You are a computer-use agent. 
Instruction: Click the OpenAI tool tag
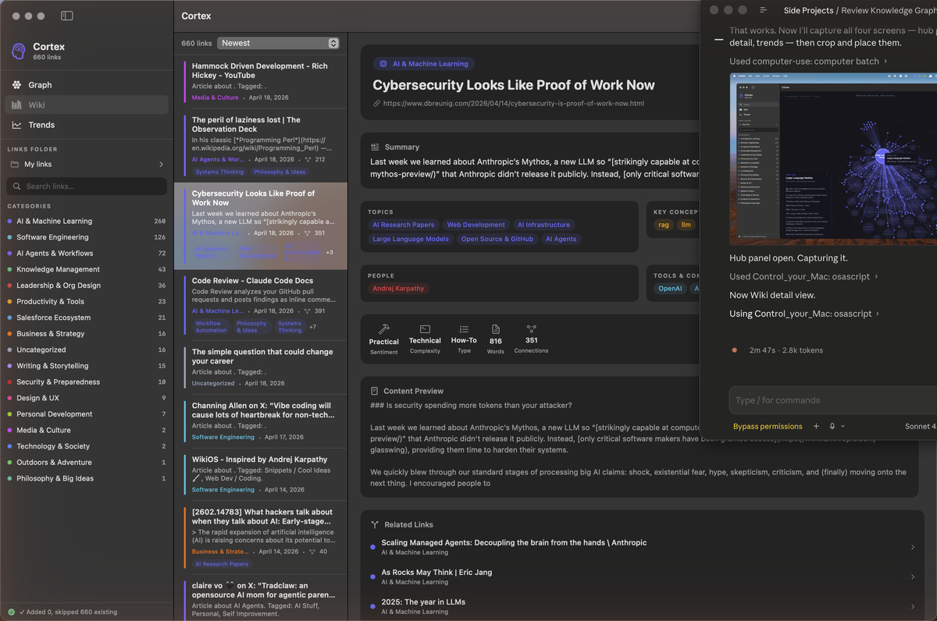(670, 289)
